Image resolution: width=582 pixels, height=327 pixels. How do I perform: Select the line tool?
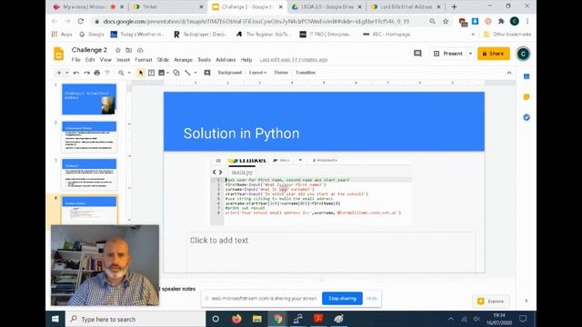[188, 73]
